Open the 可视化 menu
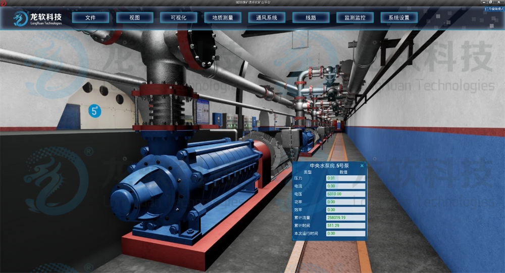 coord(178,18)
